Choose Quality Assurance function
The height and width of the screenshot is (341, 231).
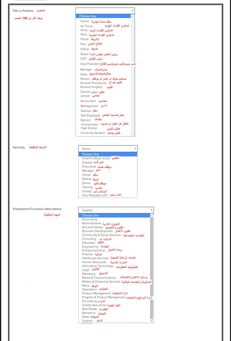click(x=94, y=305)
